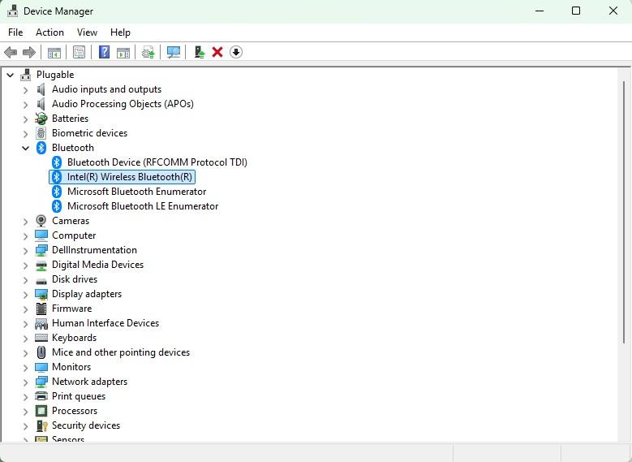Minimize the Device Manager window
Viewport: 632px width, 462px height.
point(540,11)
